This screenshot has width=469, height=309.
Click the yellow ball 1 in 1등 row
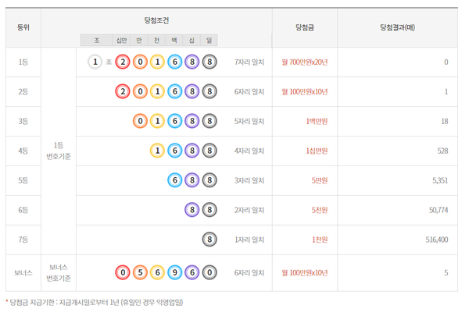158,62
